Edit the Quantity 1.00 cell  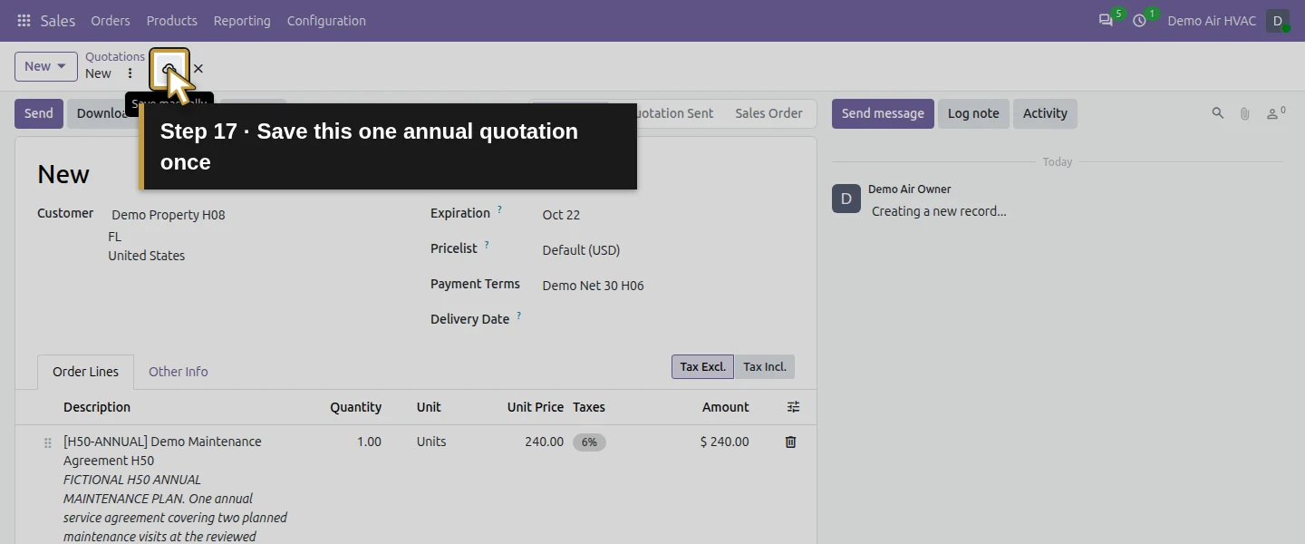[x=369, y=442]
